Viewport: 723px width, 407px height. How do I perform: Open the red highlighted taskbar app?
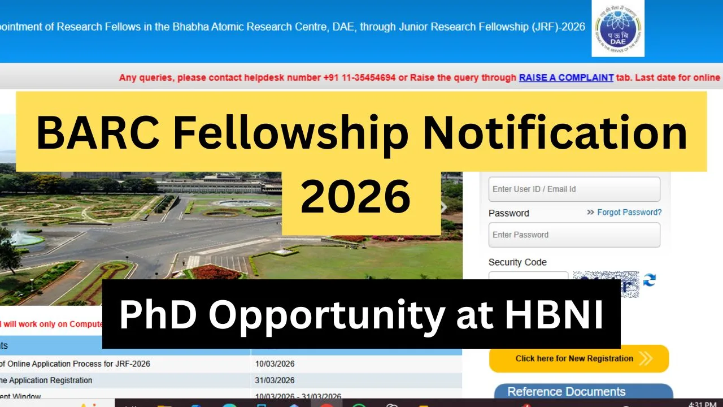pos(326,404)
